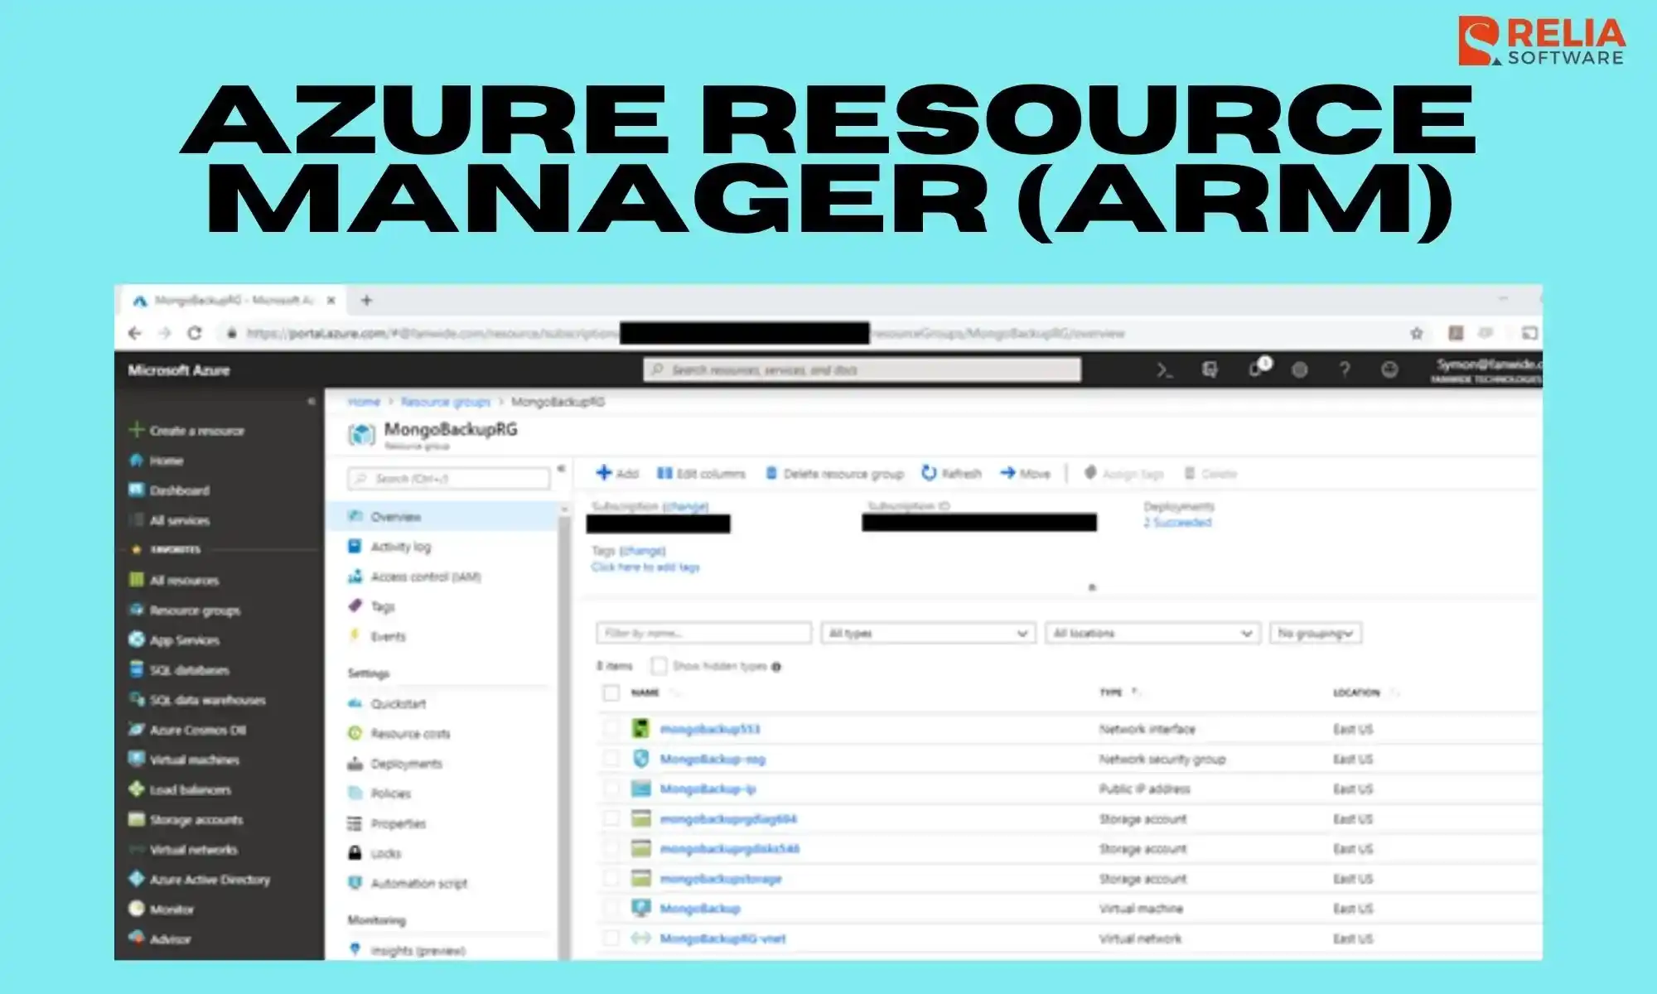Click Delete resource group
This screenshot has height=994, width=1657.
click(x=833, y=473)
